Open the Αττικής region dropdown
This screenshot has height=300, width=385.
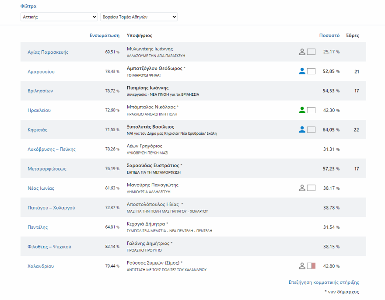(59, 17)
